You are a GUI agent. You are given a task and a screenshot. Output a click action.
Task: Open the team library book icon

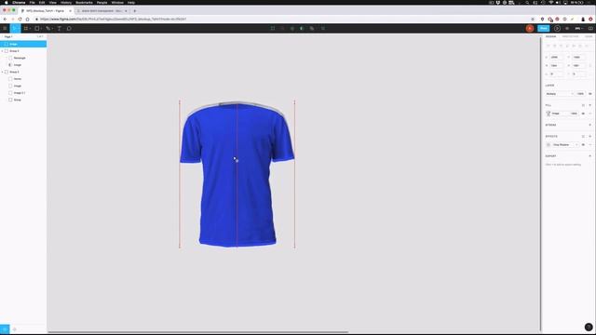click(590, 29)
